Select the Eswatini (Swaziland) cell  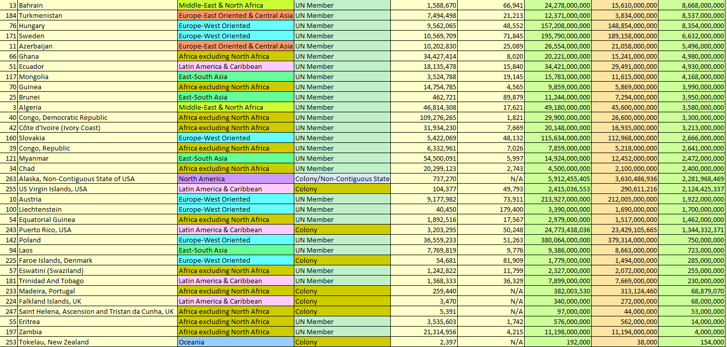point(98,270)
